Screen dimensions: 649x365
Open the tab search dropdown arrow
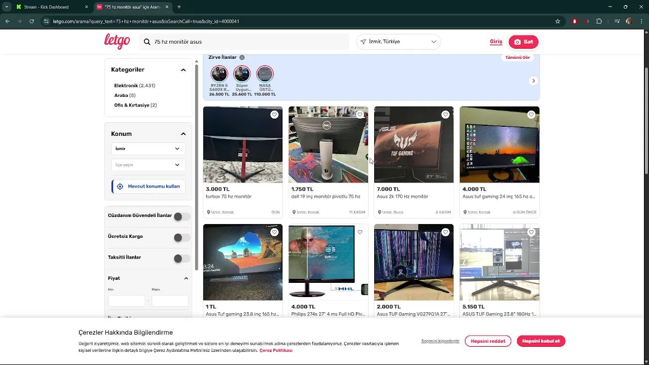pos(7,7)
